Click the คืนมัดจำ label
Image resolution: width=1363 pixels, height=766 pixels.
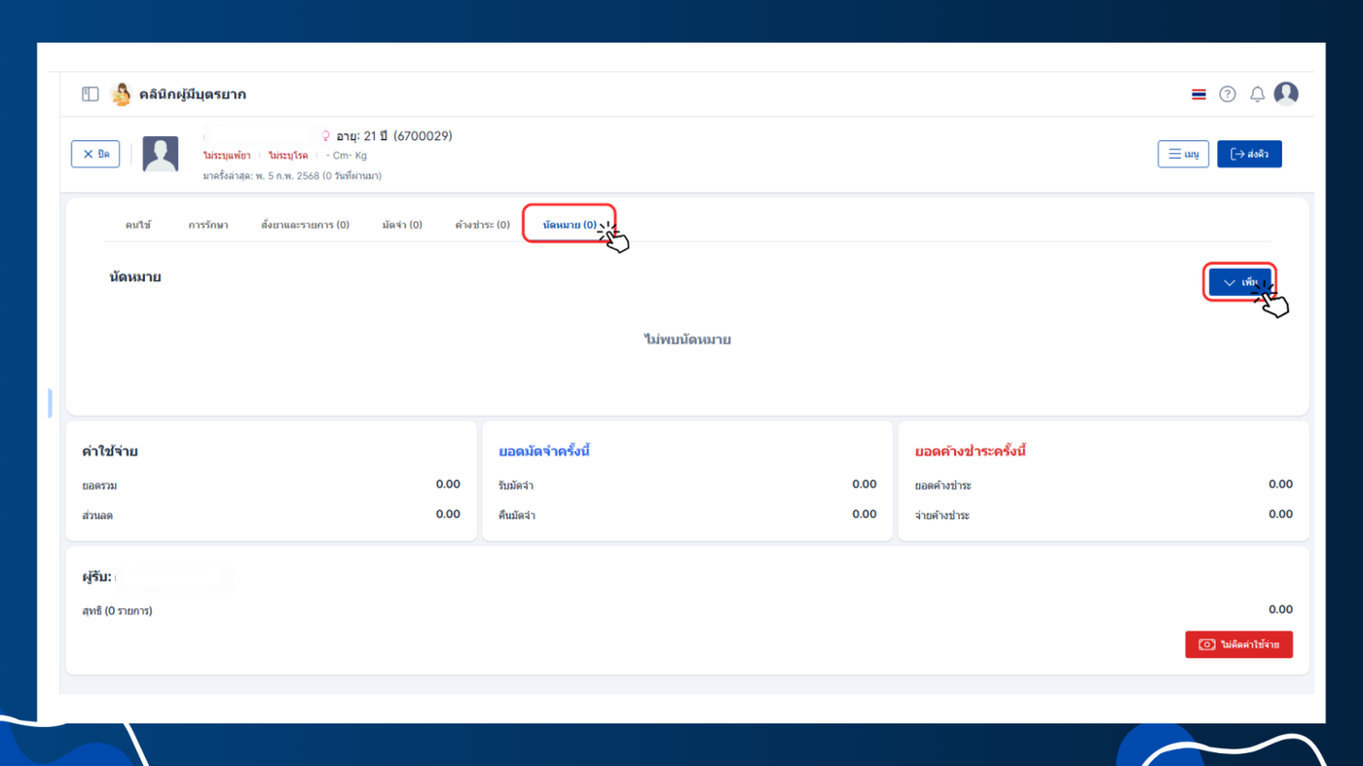(x=517, y=515)
